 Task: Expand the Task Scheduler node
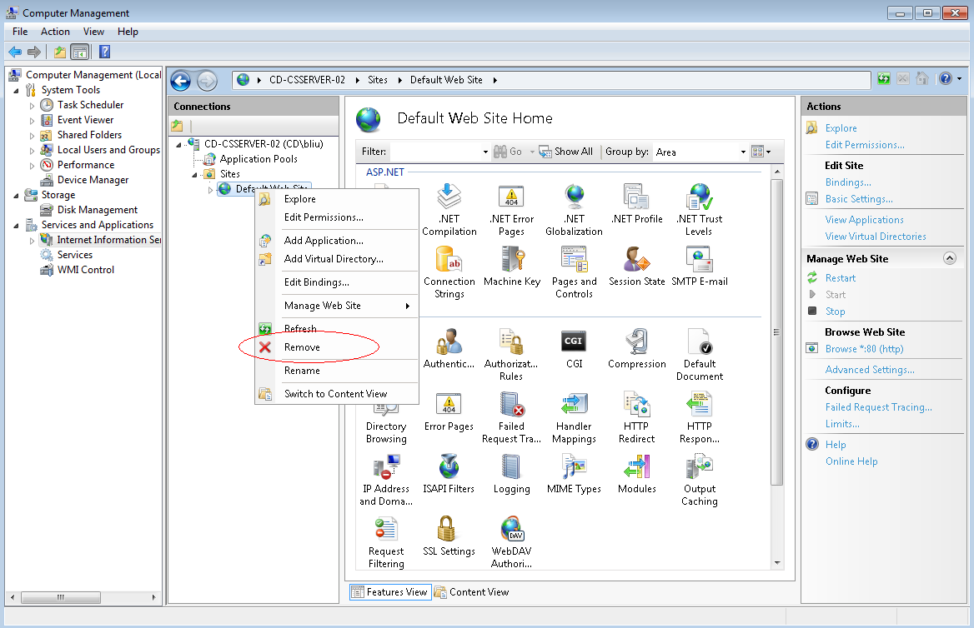32,106
